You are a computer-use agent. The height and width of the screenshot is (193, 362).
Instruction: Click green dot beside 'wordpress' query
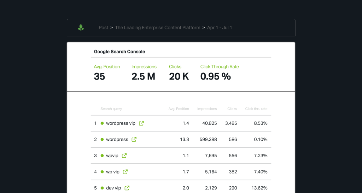pyautogui.click(x=102, y=139)
